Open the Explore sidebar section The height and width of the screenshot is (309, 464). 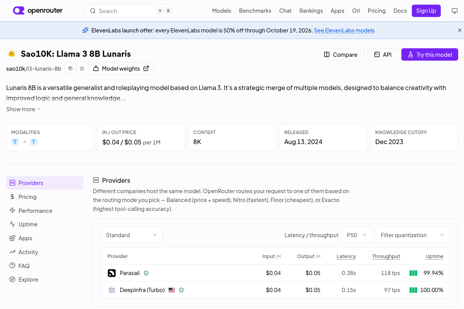(x=45, y=280)
